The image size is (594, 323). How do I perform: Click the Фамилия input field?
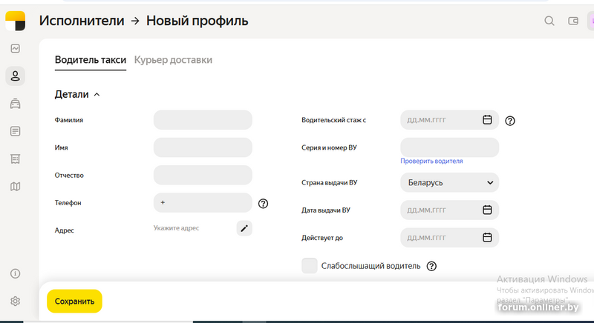(x=203, y=120)
